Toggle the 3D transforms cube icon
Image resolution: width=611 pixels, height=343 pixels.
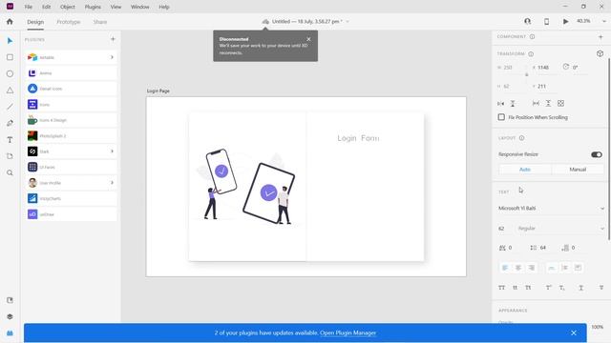click(x=600, y=53)
